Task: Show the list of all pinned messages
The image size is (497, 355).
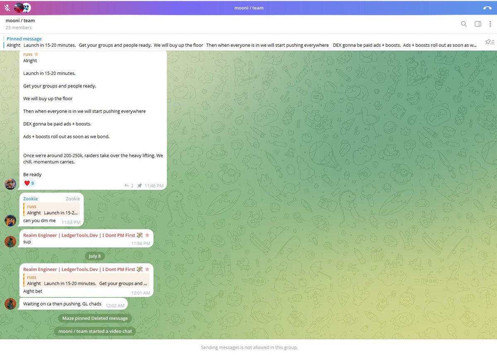Action: click(490, 42)
